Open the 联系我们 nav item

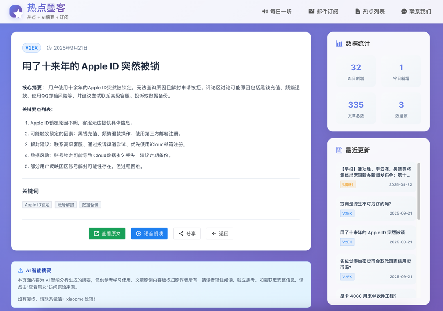pos(416,12)
